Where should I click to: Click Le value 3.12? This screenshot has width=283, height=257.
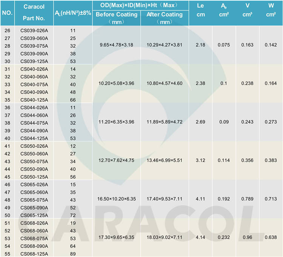(200, 160)
